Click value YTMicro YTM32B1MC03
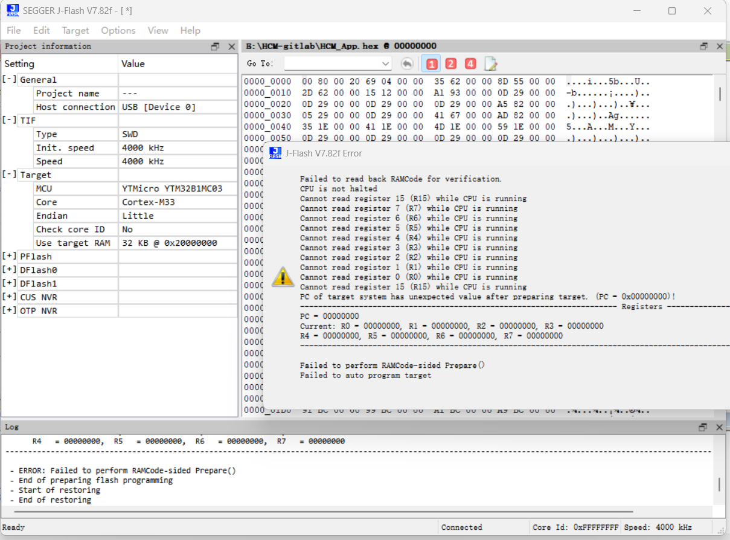The width and height of the screenshot is (730, 540). click(172, 188)
